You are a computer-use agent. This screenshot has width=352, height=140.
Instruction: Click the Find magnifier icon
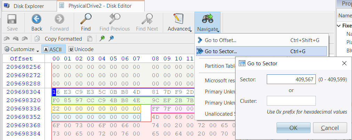coord(86,19)
